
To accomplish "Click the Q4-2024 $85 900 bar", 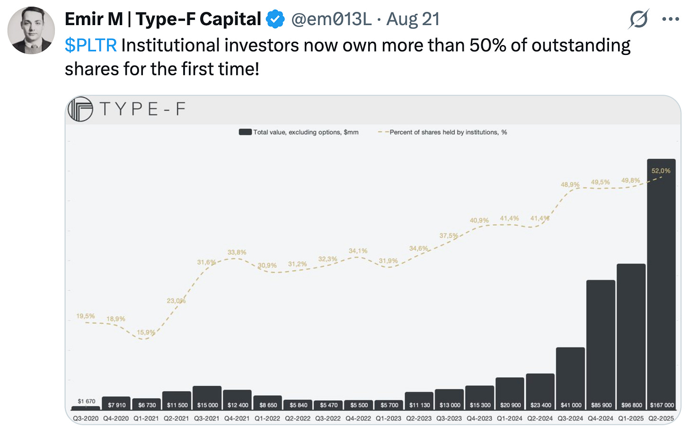I will click(x=601, y=344).
